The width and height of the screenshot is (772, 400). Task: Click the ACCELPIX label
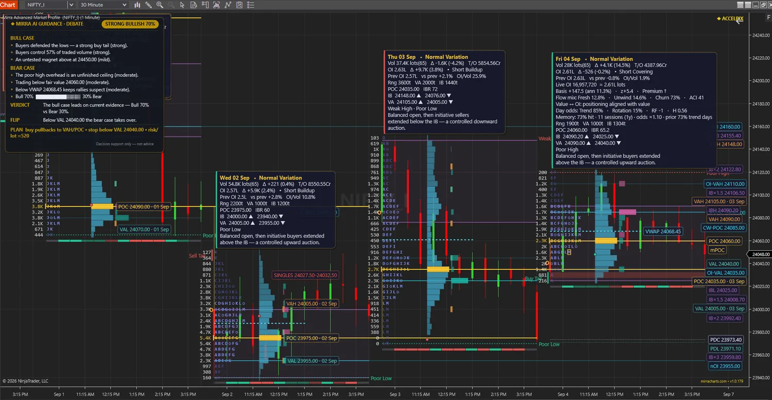(x=730, y=19)
